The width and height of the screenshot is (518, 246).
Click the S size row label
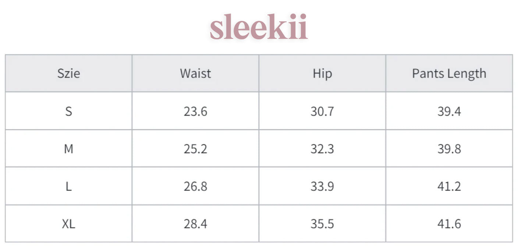69,111
